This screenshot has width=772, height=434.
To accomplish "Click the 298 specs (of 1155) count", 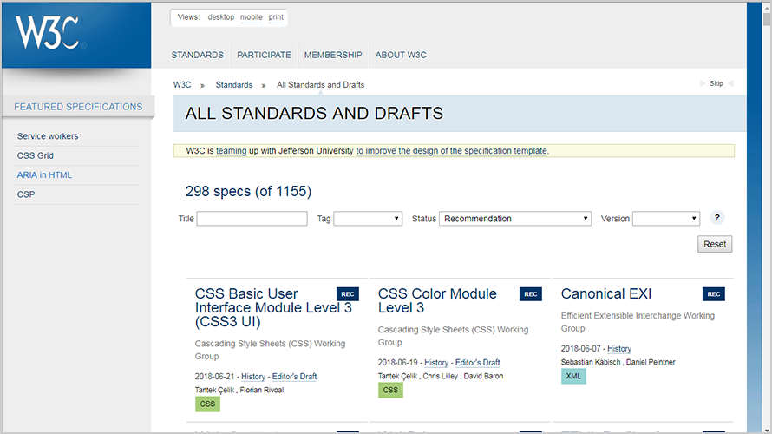I will (248, 191).
